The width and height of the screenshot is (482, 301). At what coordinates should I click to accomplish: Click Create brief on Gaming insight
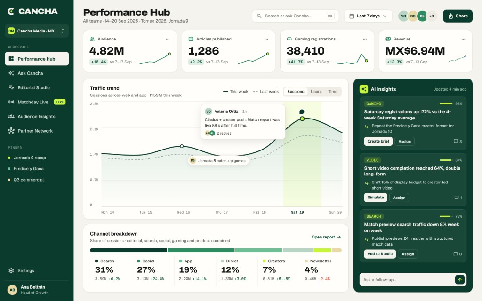378,141
